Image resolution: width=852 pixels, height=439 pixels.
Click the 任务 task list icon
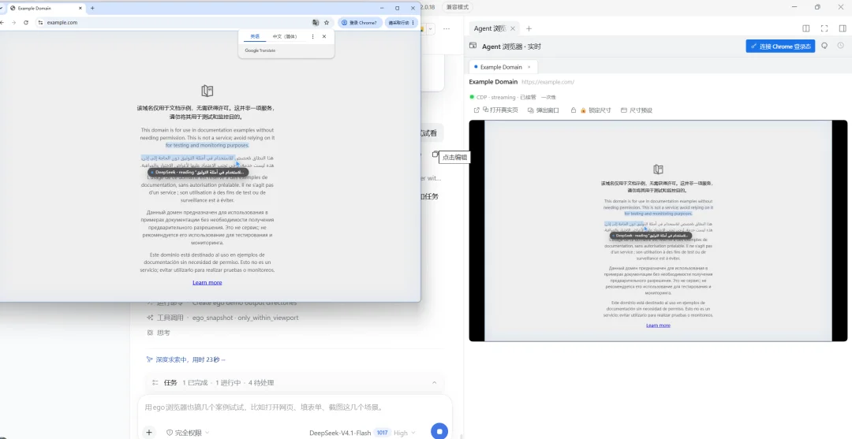155,382
